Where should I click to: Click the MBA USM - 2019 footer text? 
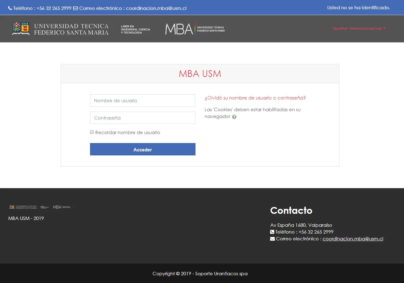pyautogui.click(x=26, y=218)
